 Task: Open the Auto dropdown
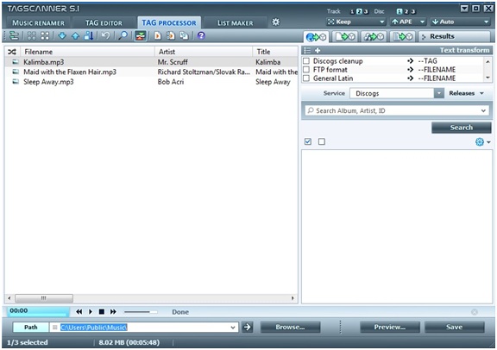461,22
